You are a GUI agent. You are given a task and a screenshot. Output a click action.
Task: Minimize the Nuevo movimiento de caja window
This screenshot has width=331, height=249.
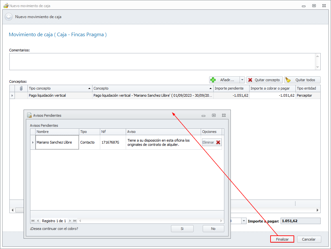[x=304, y=6]
